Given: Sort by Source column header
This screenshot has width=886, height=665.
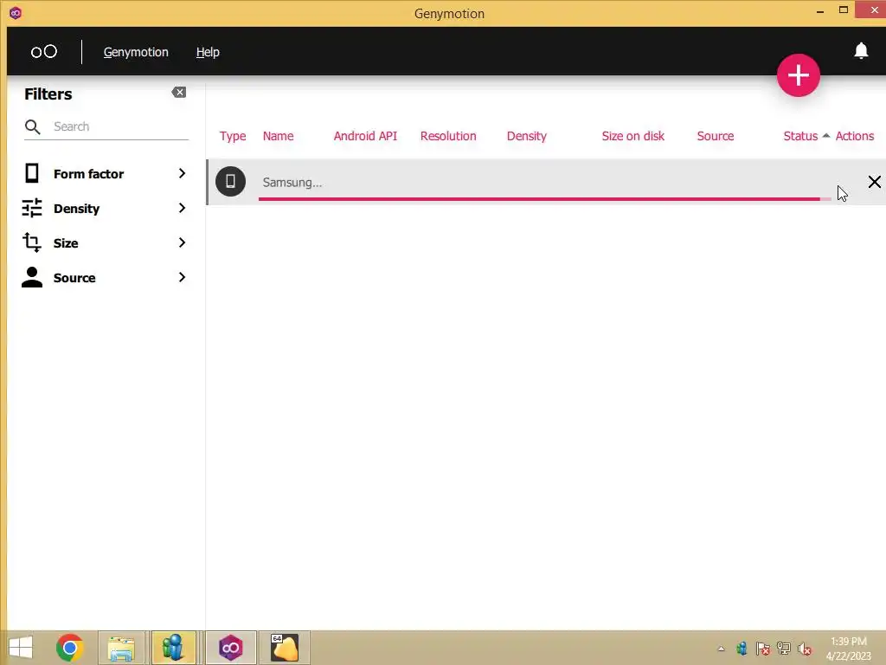Looking at the screenshot, I should (716, 136).
